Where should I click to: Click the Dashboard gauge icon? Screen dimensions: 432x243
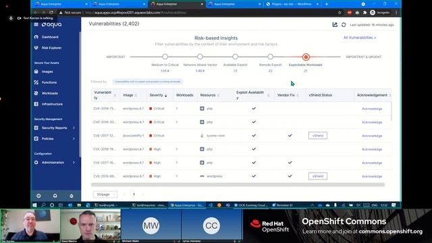(36, 37)
